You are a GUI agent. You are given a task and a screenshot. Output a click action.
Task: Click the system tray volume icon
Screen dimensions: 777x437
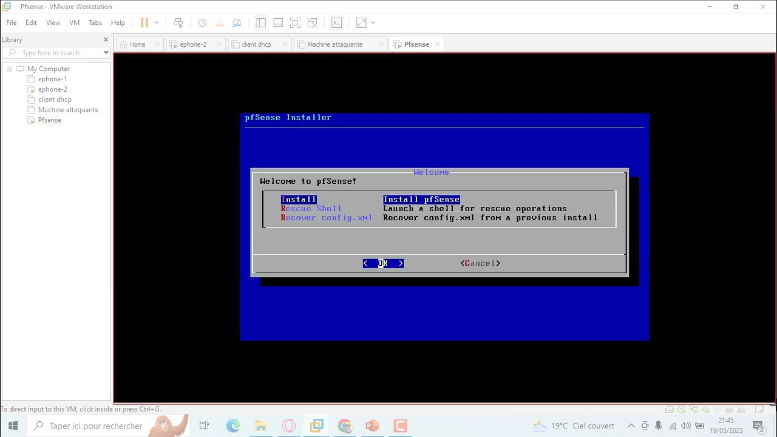pos(686,425)
